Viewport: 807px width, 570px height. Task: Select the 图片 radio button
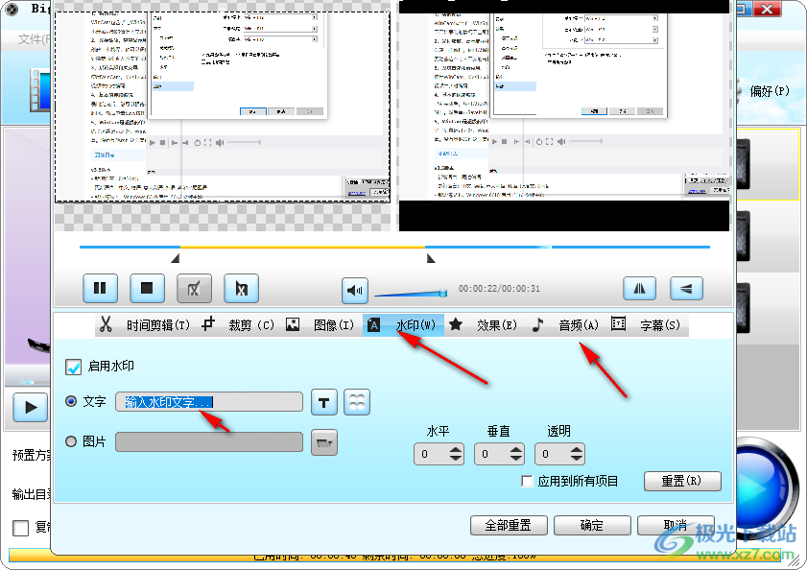(71, 441)
